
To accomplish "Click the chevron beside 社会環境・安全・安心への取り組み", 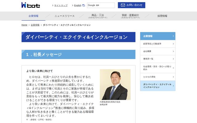I will tap(173, 68).
